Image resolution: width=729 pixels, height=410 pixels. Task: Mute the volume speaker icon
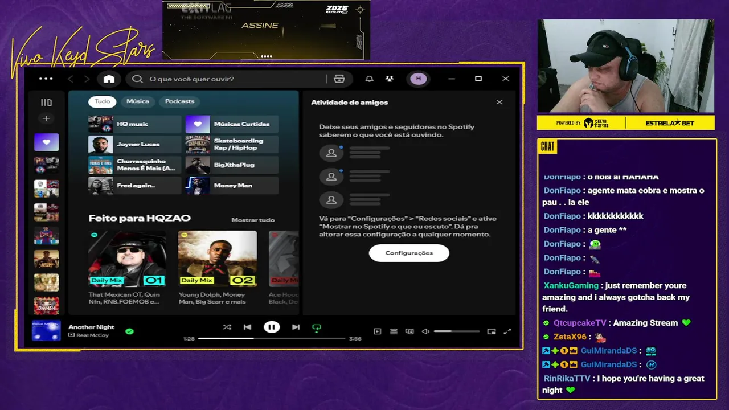[425, 331]
